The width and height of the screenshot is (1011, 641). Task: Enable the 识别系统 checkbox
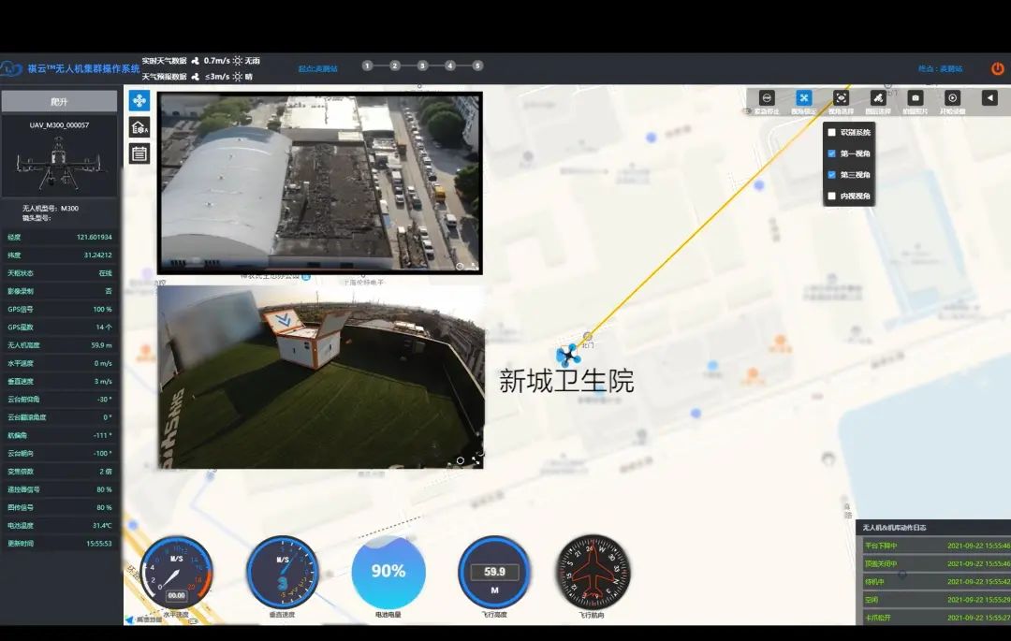click(831, 133)
